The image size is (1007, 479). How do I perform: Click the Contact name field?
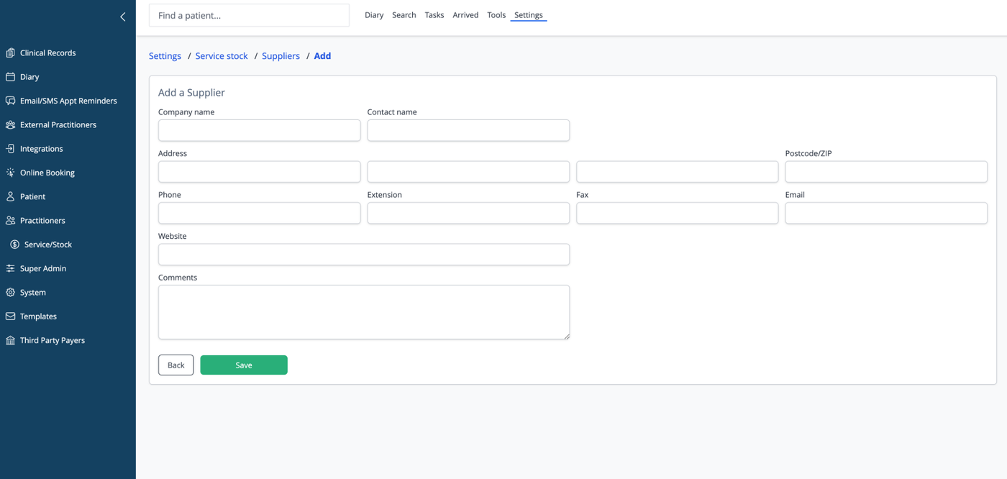[x=468, y=130]
